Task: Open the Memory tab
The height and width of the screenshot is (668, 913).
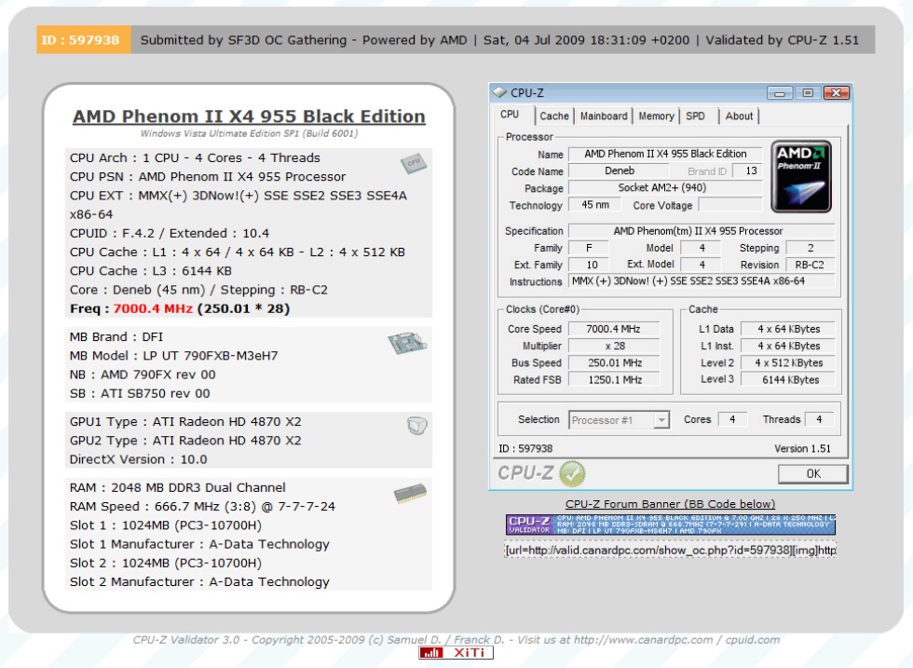Action: tap(656, 116)
